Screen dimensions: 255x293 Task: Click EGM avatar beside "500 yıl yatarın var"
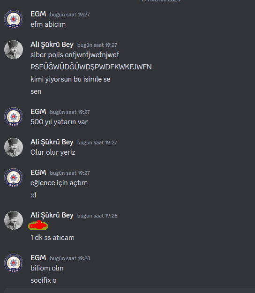(x=14, y=117)
